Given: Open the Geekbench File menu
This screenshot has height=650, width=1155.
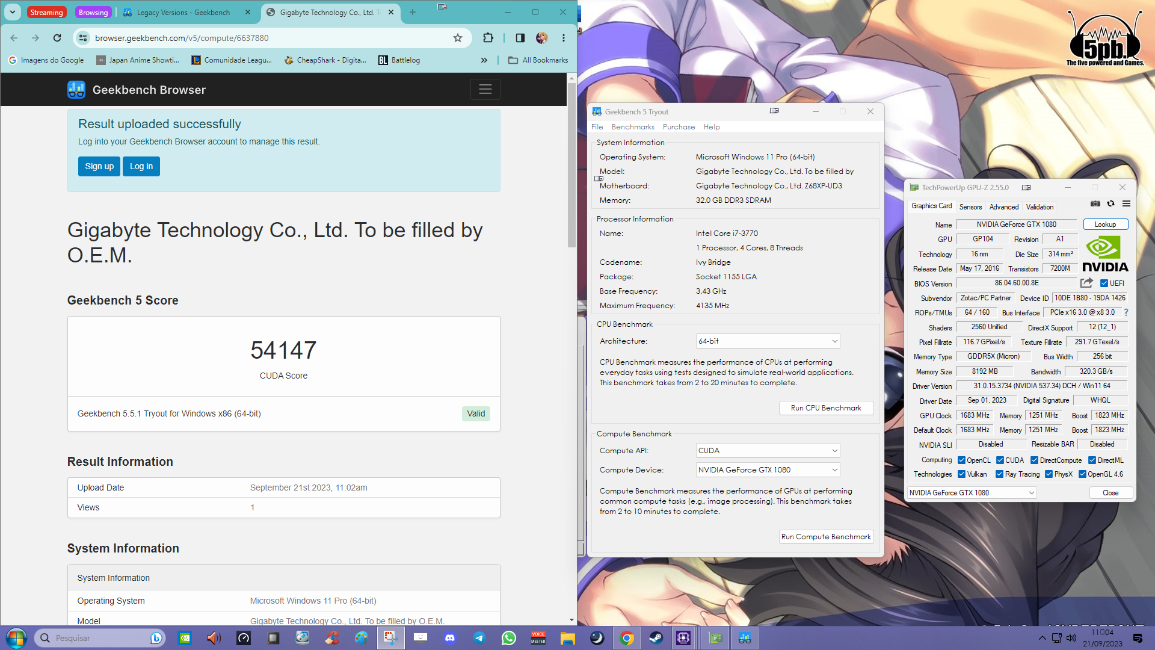Looking at the screenshot, I should point(597,127).
